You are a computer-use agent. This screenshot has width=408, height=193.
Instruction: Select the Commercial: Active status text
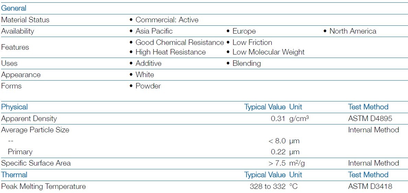pyautogui.click(x=167, y=20)
